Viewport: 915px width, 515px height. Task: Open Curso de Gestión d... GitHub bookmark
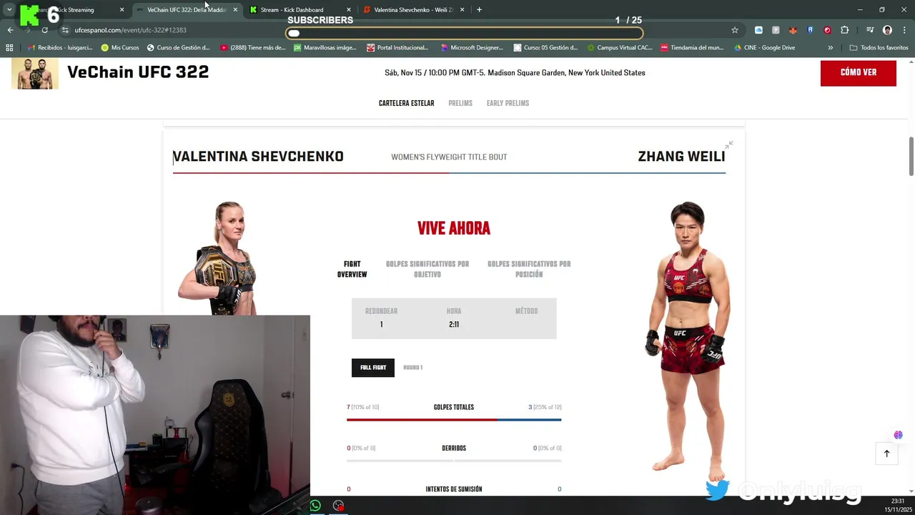(178, 48)
